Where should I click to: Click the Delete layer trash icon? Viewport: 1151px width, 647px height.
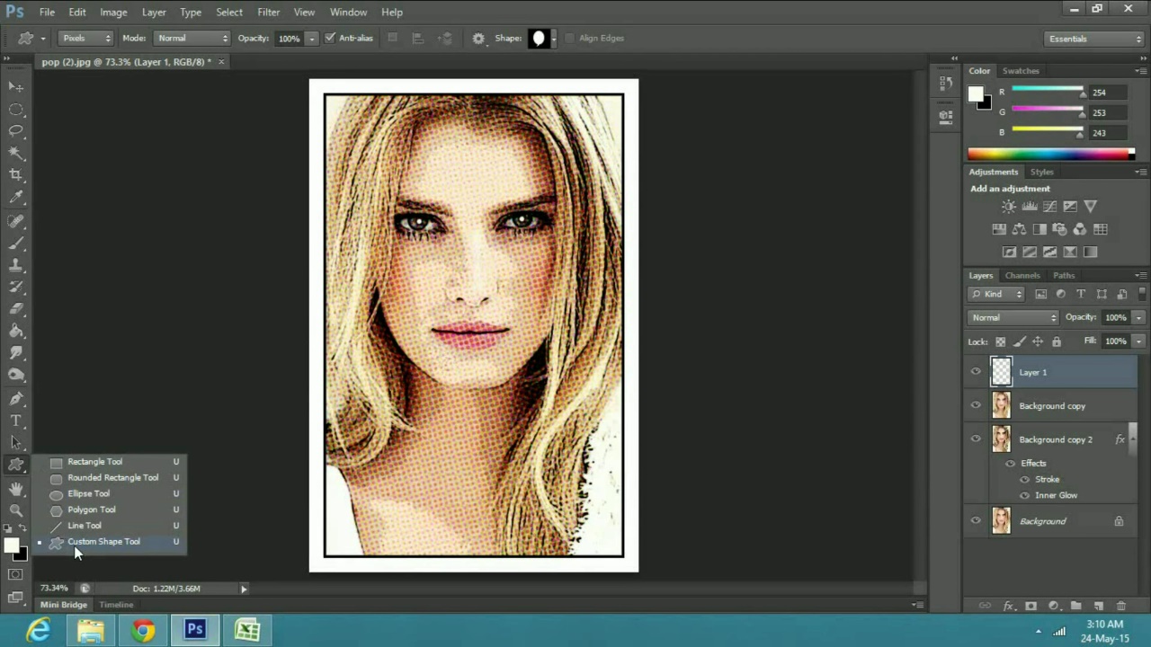(x=1120, y=607)
